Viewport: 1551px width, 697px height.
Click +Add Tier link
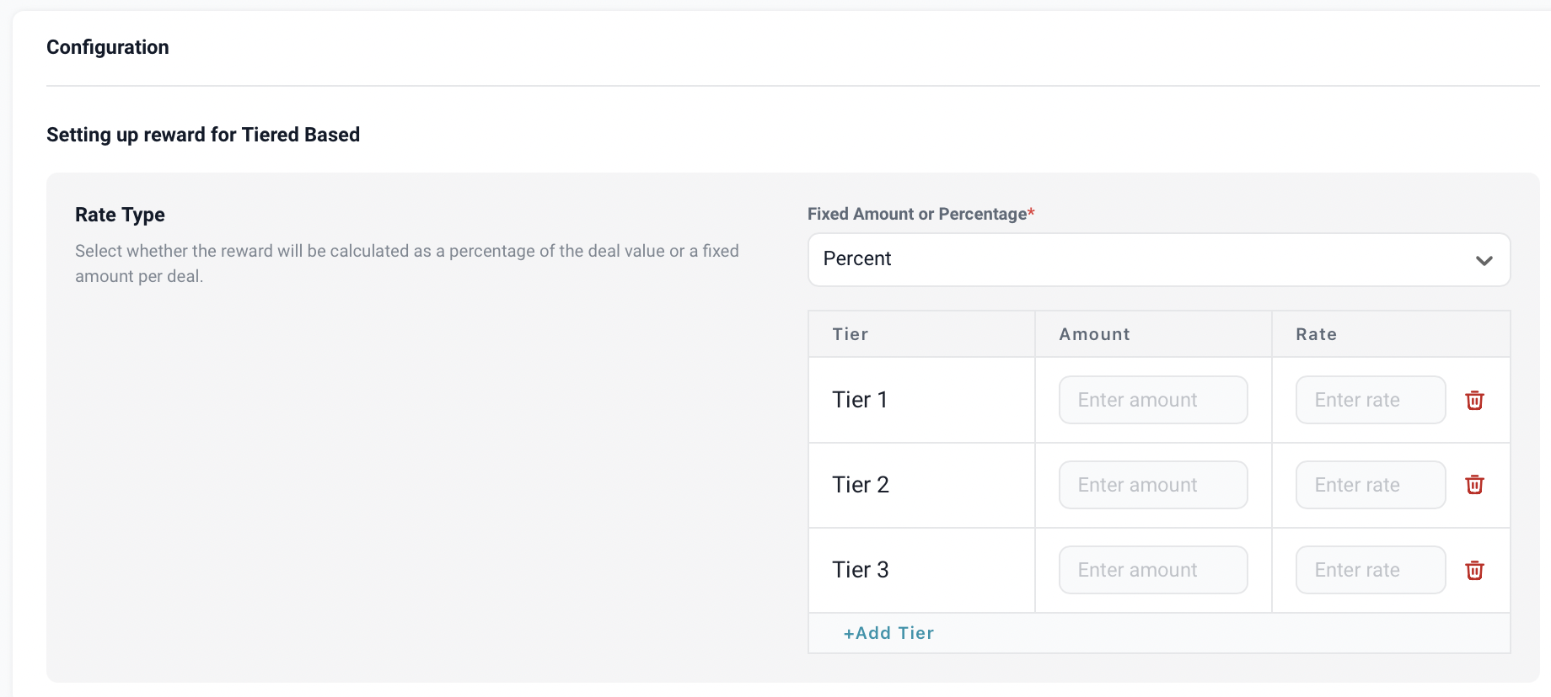pyautogui.click(x=888, y=633)
